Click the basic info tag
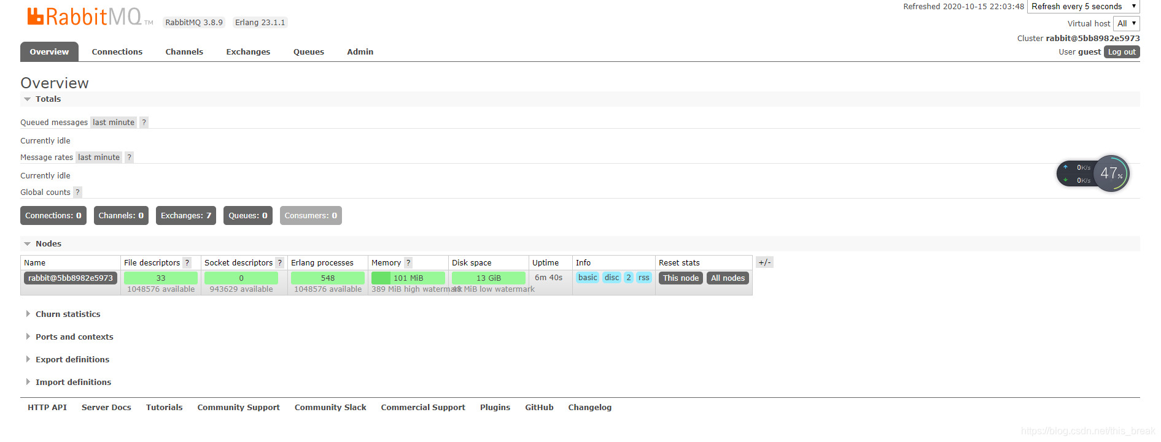Image resolution: width=1161 pixels, height=442 pixels. point(588,278)
